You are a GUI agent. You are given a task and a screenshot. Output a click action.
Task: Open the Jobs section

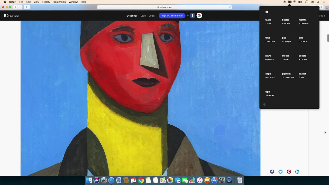coord(152,16)
